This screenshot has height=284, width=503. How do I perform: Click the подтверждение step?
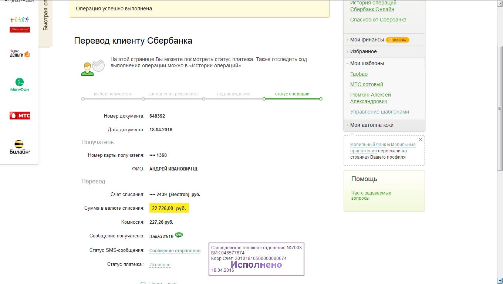234,94
